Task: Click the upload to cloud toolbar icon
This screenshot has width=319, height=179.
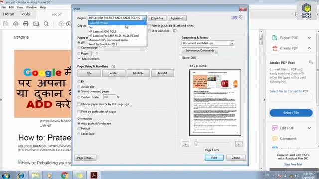Action: click(16, 24)
